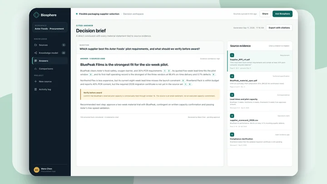The height and width of the screenshot is (184, 327).
Task: Click source number 4 badge in evidence panel
Action: 232,116
